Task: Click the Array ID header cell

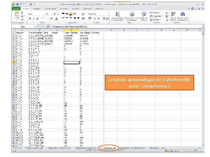Action: pos(22,33)
